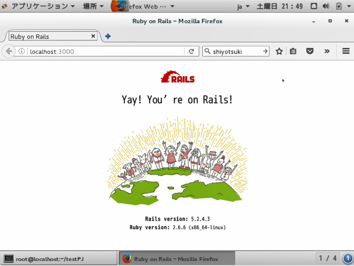The image size is (354, 266).
Task: Open a new tab with the plus button
Action: click(x=108, y=36)
